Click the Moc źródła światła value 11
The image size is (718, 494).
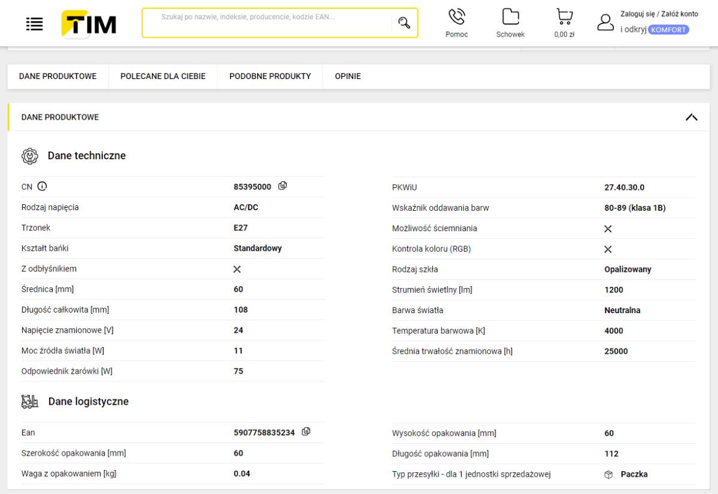coord(238,351)
